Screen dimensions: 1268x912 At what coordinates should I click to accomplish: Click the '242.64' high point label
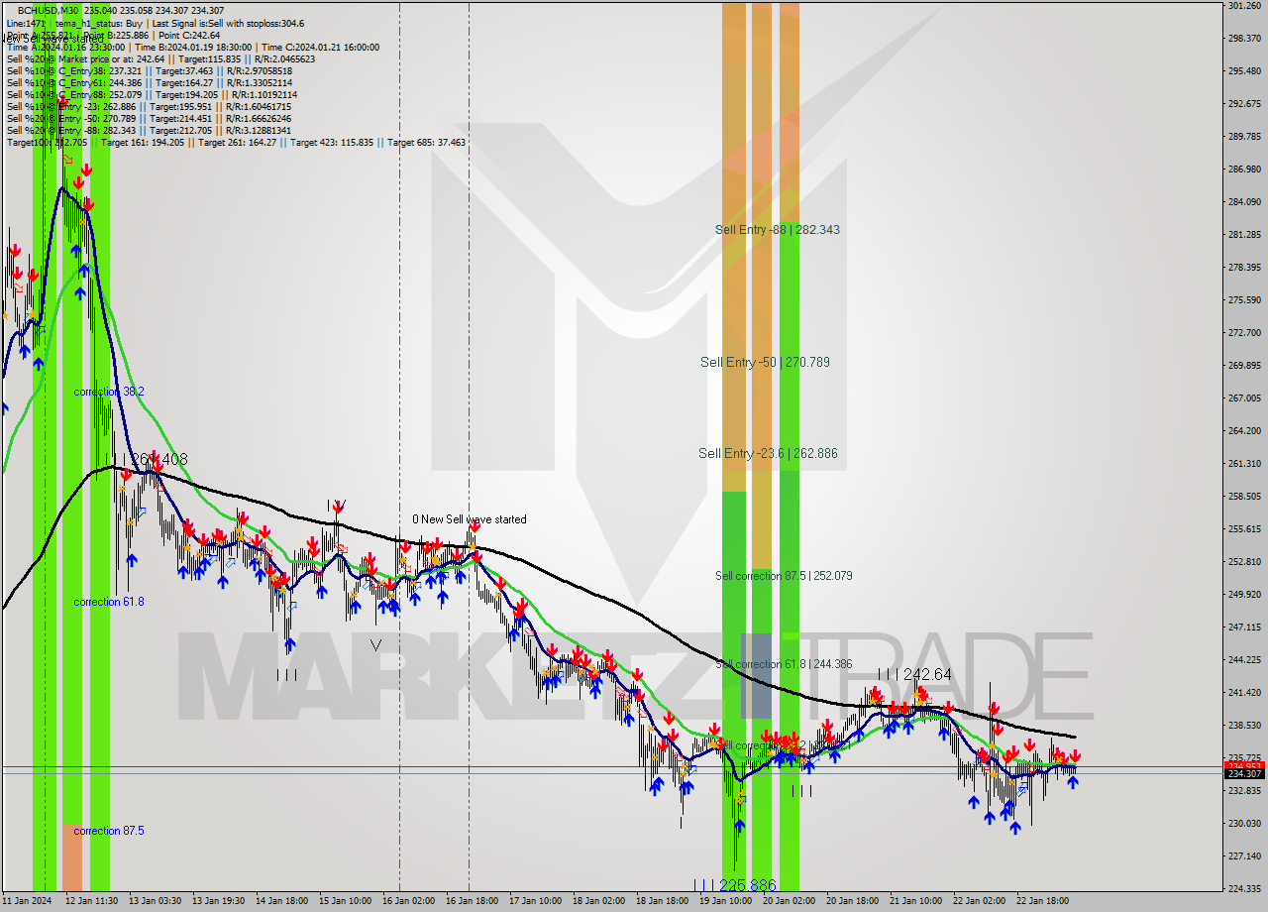[927, 674]
